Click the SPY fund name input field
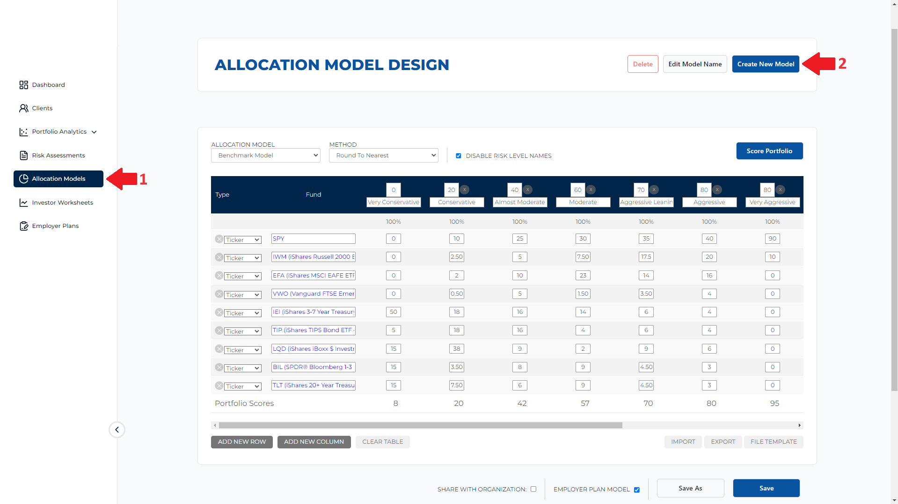 coord(314,239)
